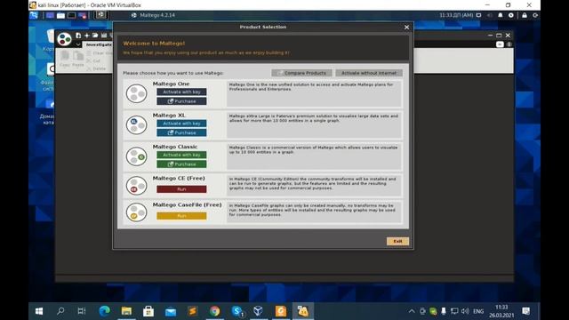Click the Maltego CaseFile product logo
The width and height of the screenshot is (569, 320).
[x=136, y=212]
